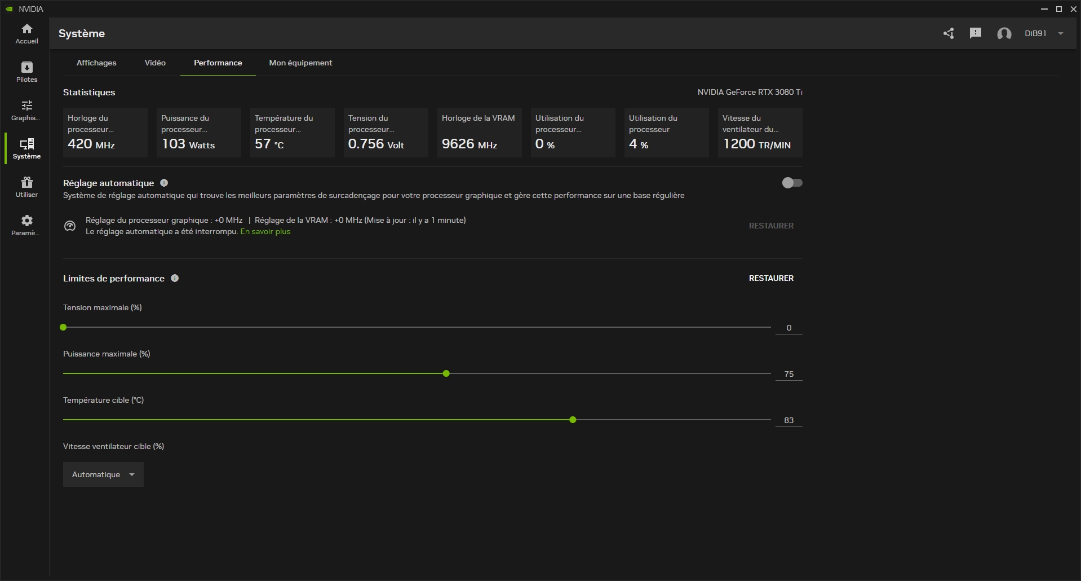Click the share icon in header
Viewport: 1081px width, 581px height.
click(949, 34)
